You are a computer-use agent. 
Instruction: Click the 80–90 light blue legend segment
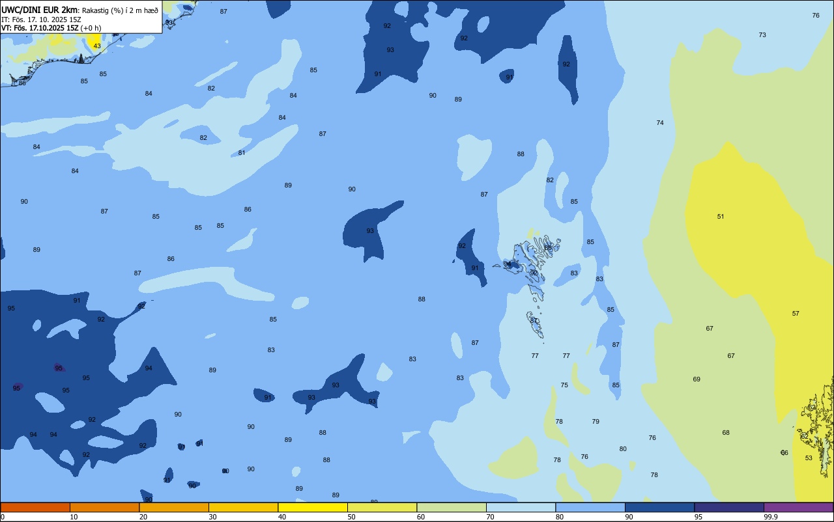[590, 507]
